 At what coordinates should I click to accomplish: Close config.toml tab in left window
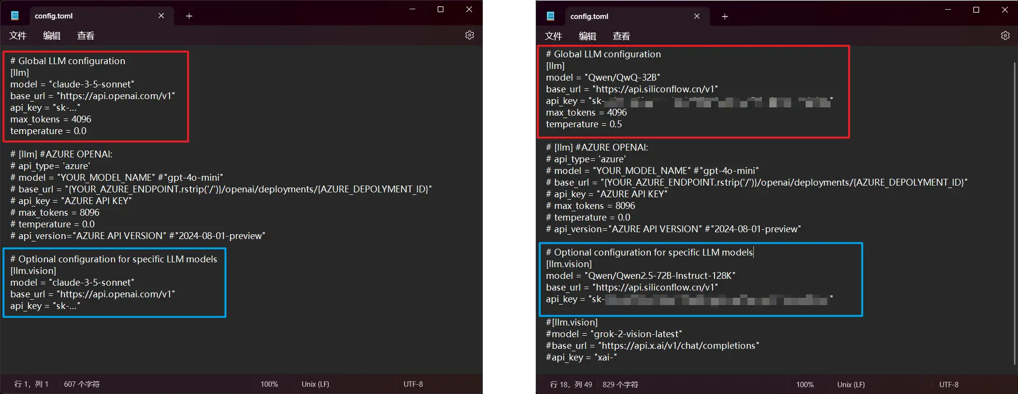coord(161,16)
